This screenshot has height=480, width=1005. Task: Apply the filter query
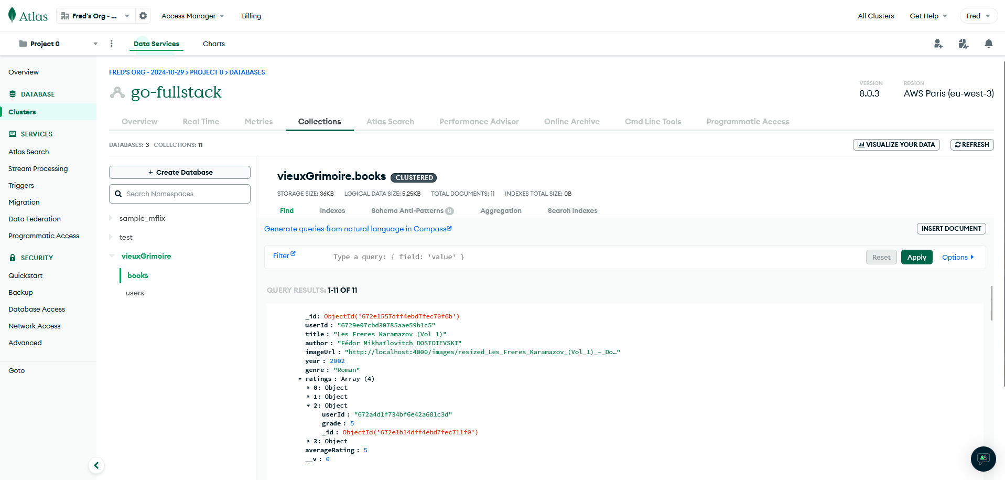point(916,257)
